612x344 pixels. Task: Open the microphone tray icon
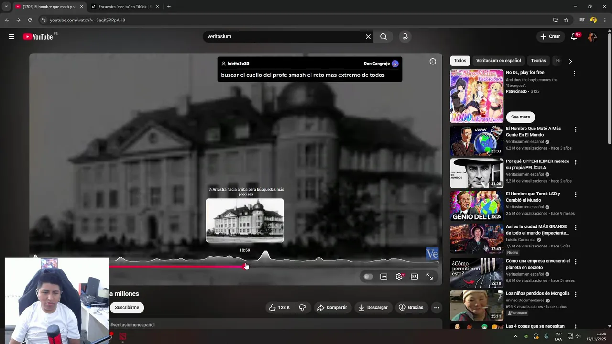[x=546, y=336]
